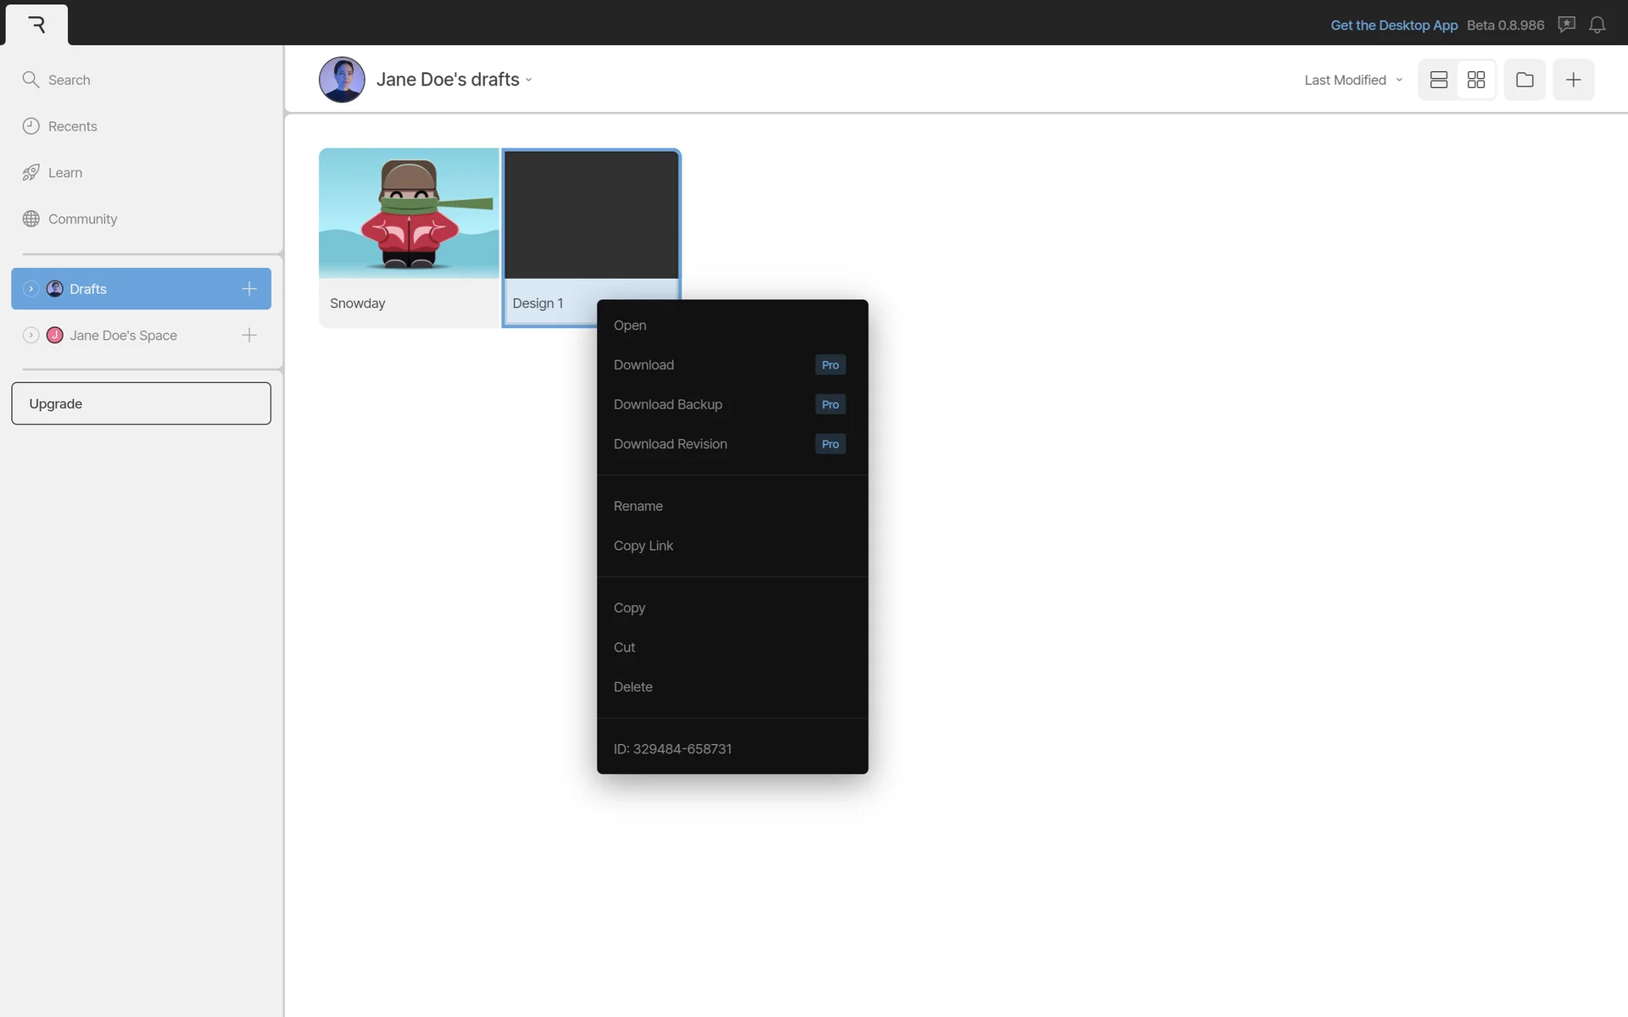Select the Snowday file thumbnail
The image size is (1628, 1017).
(x=409, y=214)
